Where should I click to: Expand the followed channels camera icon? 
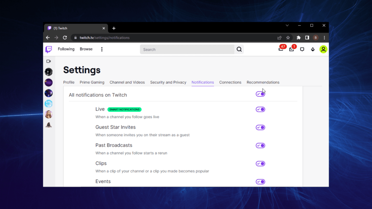[49, 61]
